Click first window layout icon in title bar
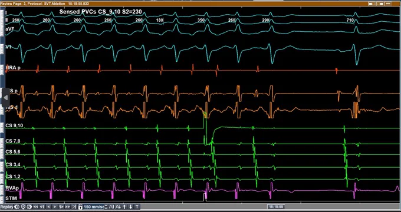This screenshot has width=401, height=212. pyautogui.click(x=372, y=4)
